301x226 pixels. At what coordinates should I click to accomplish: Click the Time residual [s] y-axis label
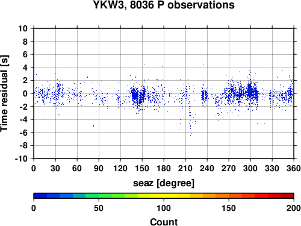[4, 93]
